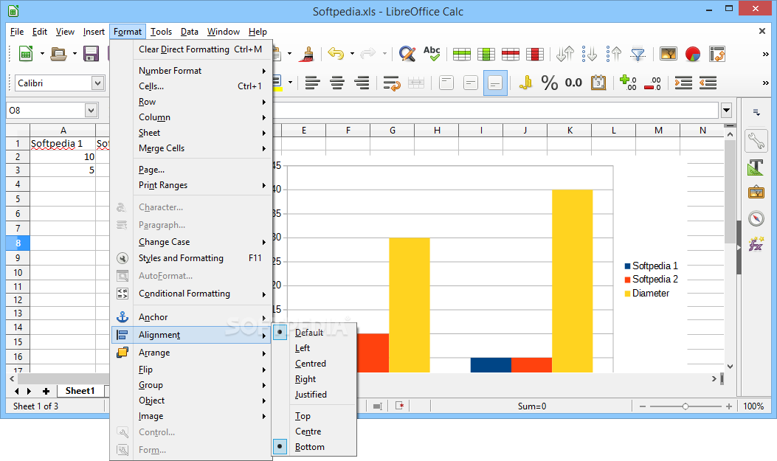This screenshot has width=777, height=461.
Task: Select Justified alignment option
Action: coord(311,395)
